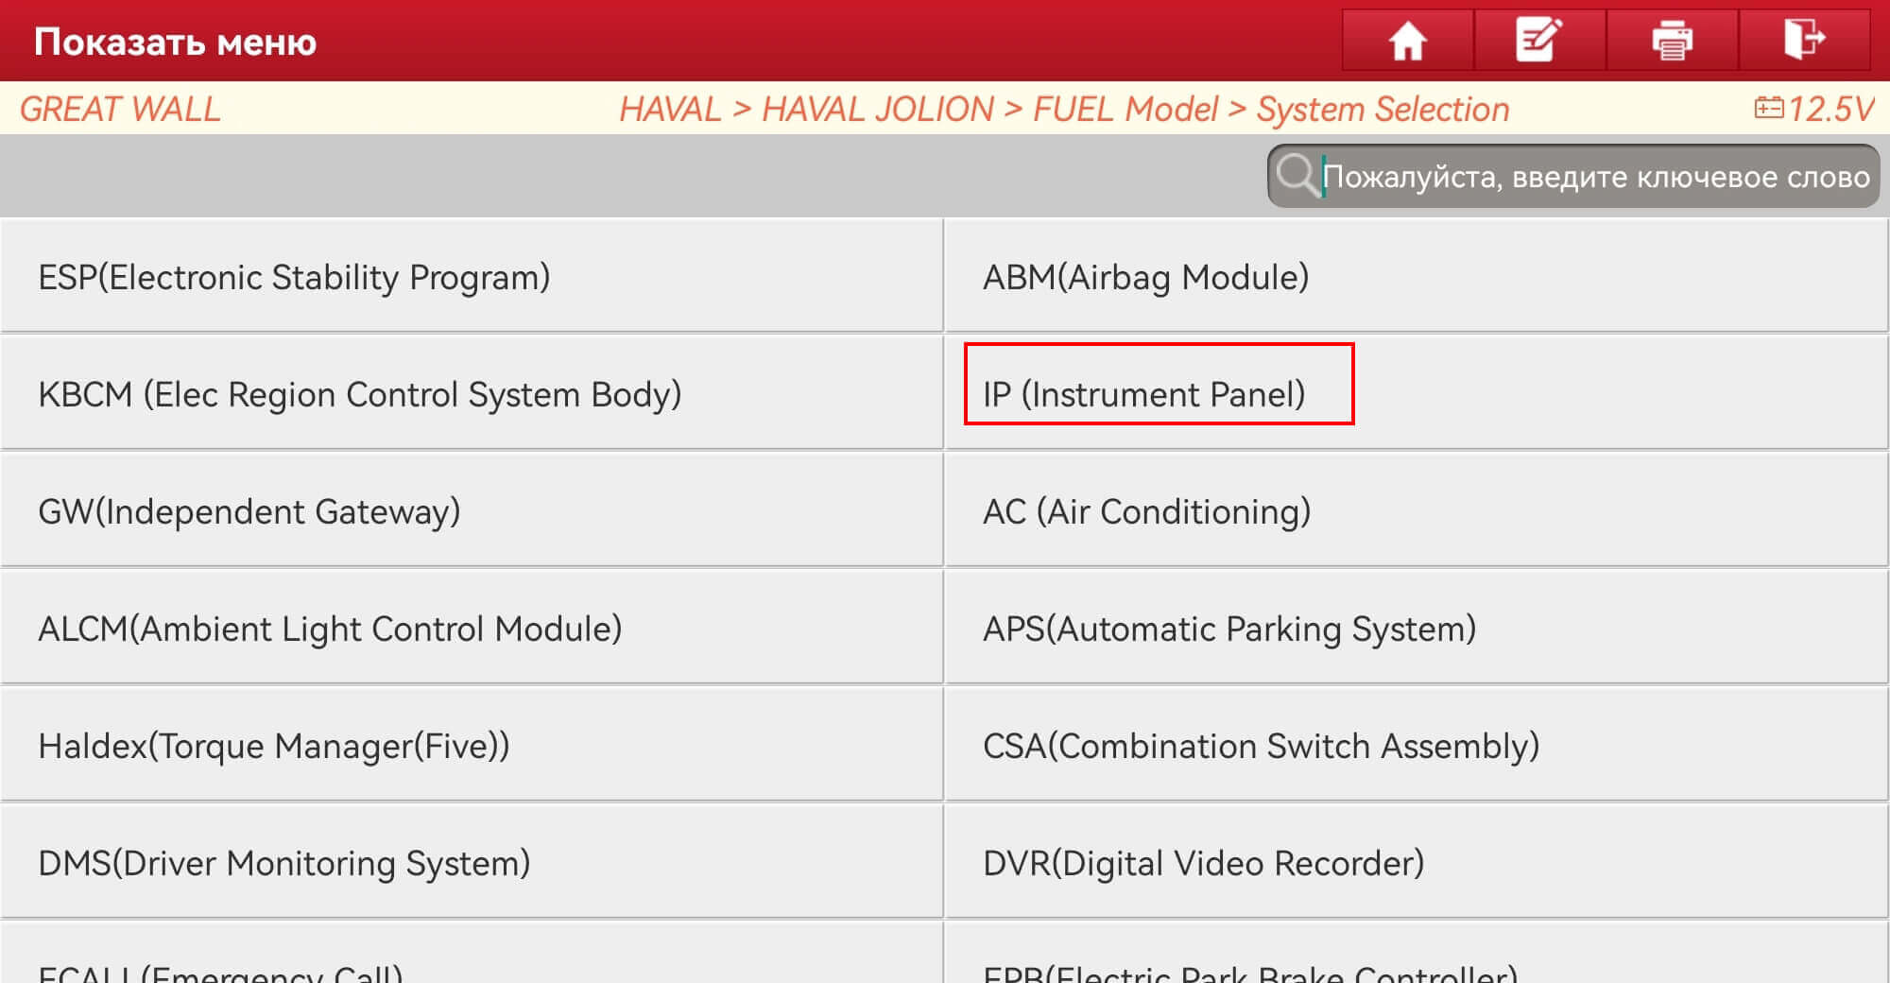The image size is (1890, 983).
Task: Select APS (Automatic Parking System)
Action: 1417,628
